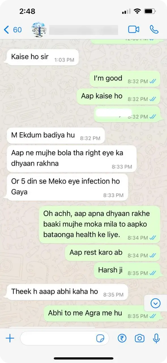Image resolution: width=167 pixels, height=363 pixels.
Task: Tap the rupee payment icon
Action: click(x=122, y=338)
